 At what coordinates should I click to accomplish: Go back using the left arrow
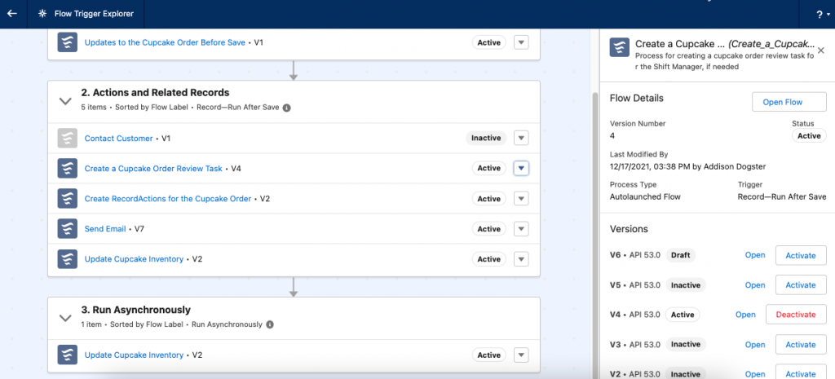[11, 14]
